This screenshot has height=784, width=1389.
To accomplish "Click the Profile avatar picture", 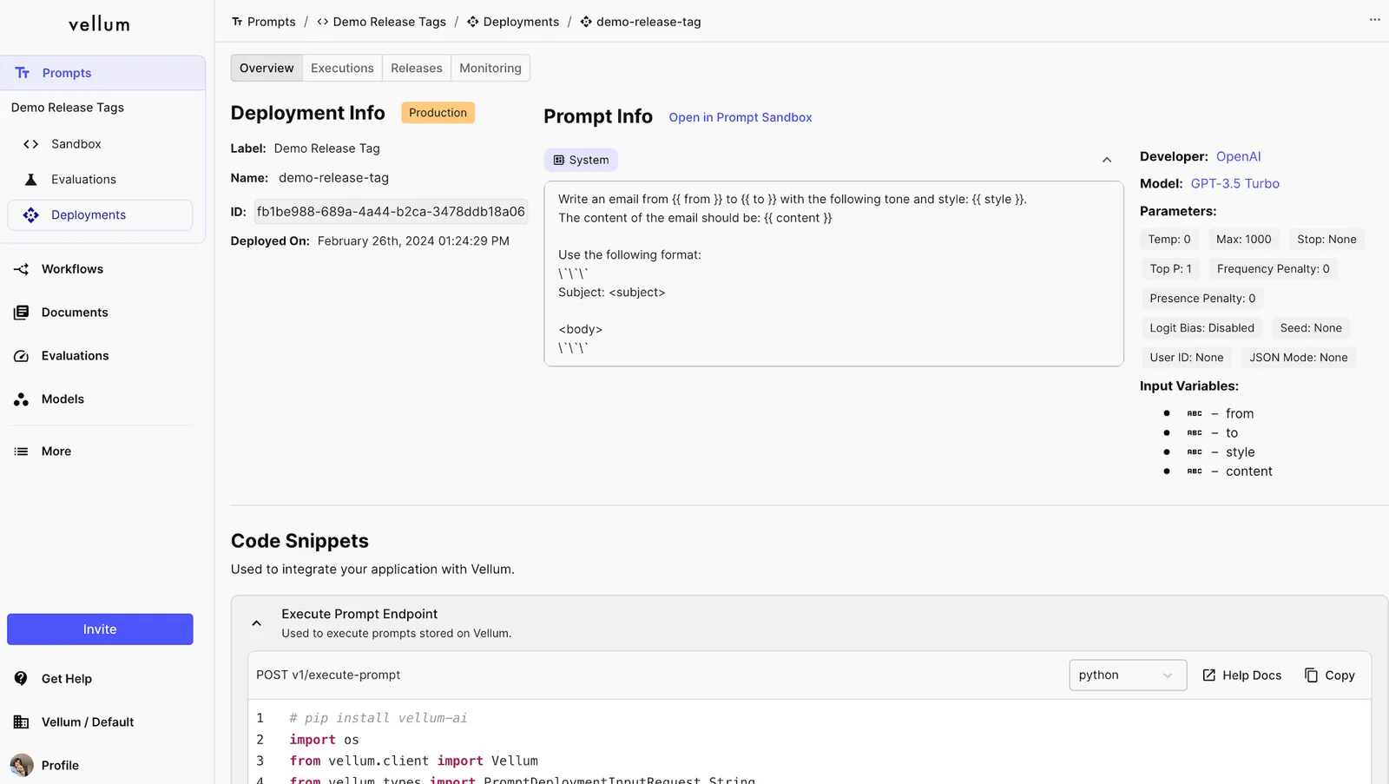I will (x=22, y=765).
